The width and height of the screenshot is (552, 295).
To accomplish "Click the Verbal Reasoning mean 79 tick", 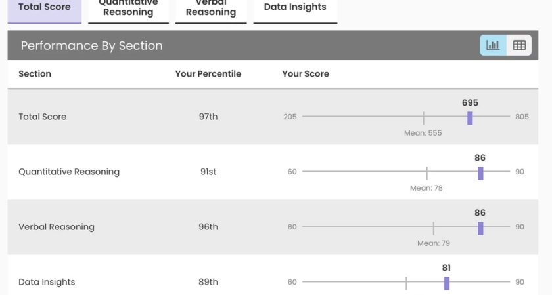I will pos(434,228).
